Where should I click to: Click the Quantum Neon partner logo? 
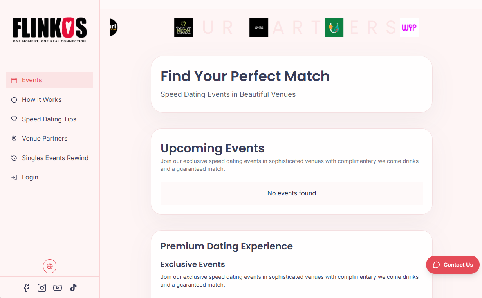183,27
